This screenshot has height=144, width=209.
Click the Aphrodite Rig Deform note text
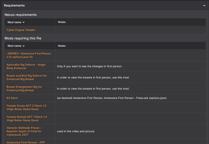click(89, 66)
